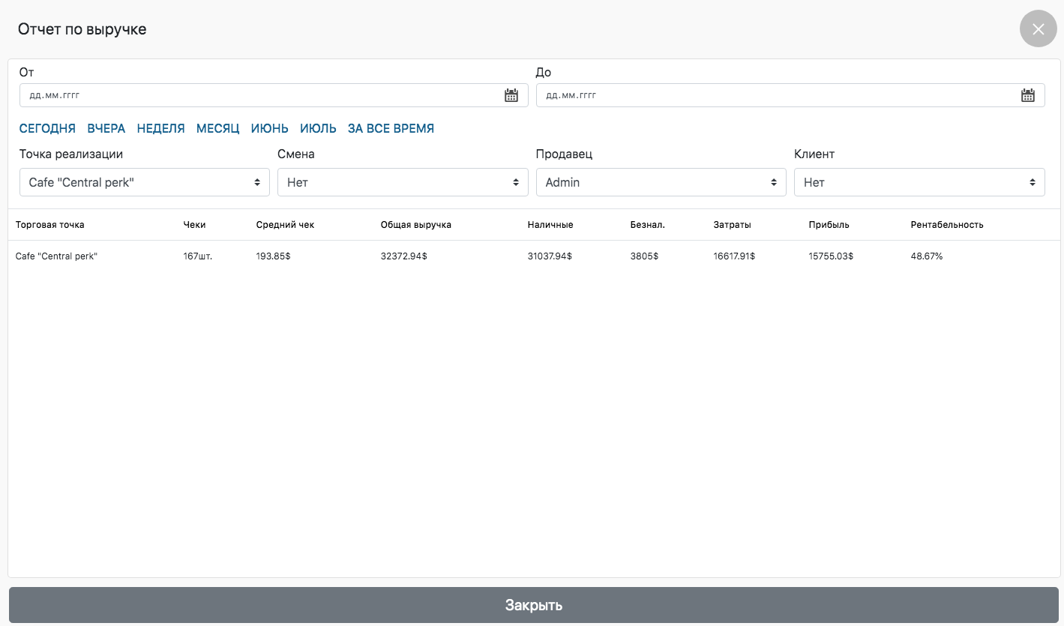This screenshot has width=1064, height=626.
Task: Filter the report by НЕДЕЛЯ
Action: [x=160, y=128]
